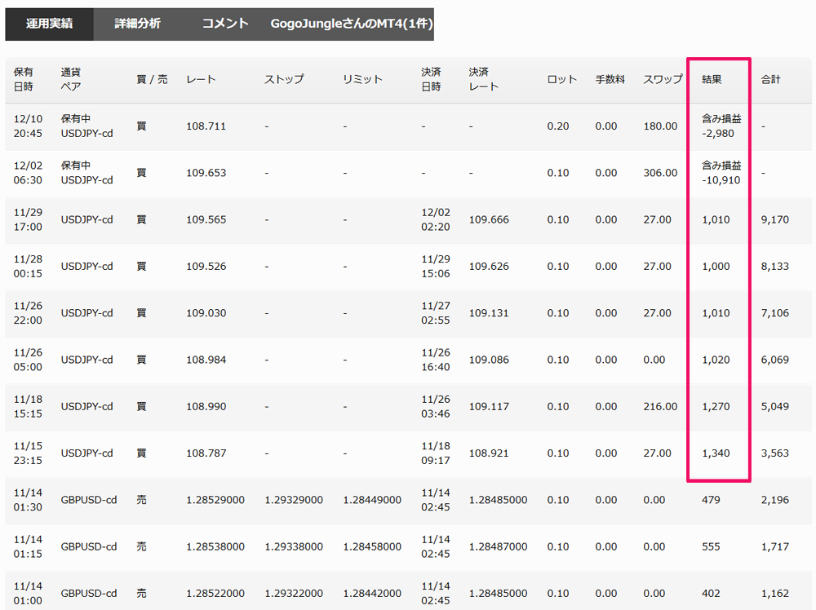Click the settlement rate 109.117
The height and width of the screenshot is (610, 816).
coord(489,407)
